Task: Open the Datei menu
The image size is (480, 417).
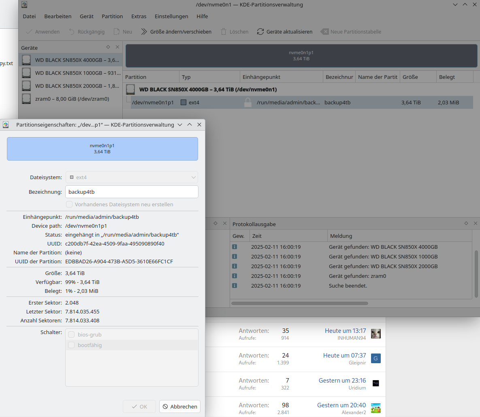Action: [29, 16]
